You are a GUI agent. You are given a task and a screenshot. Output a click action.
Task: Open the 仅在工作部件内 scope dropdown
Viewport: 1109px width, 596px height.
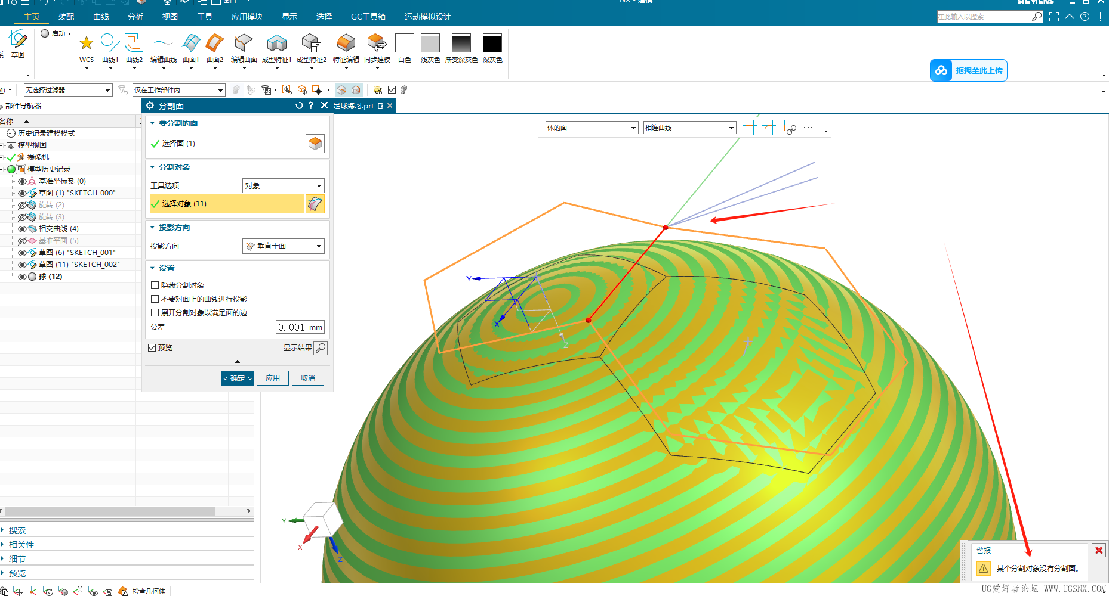(x=178, y=90)
